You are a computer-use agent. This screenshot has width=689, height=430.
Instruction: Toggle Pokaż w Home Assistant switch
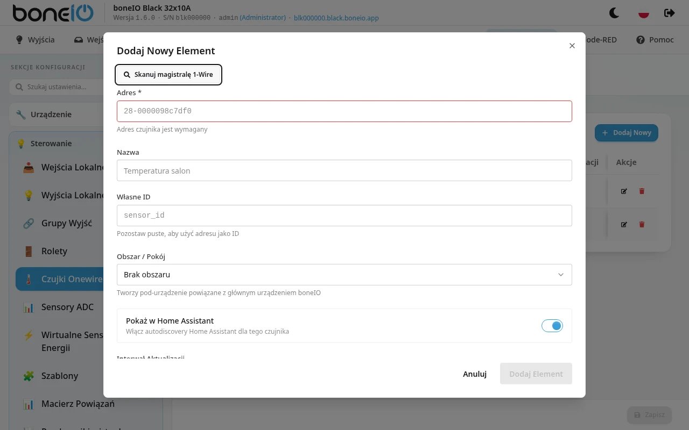[552, 326]
